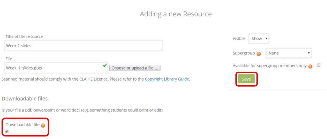Uncheck the Downloadable file checkbox
The height and width of the screenshot is (139, 327).
click(x=7, y=131)
